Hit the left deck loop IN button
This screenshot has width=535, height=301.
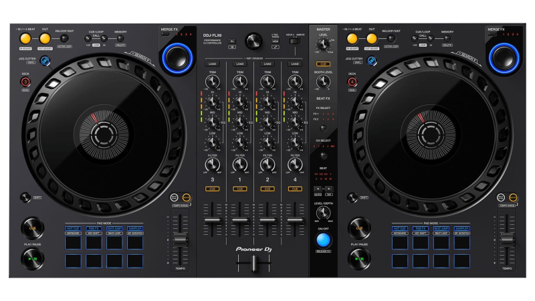[x=25, y=39]
